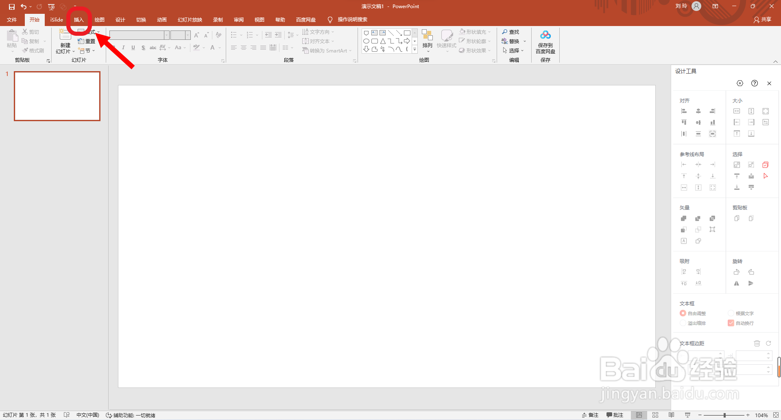Click the 保存到百度网盘 cloud icon
This screenshot has width=781, height=420.
[x=545, y=35]
